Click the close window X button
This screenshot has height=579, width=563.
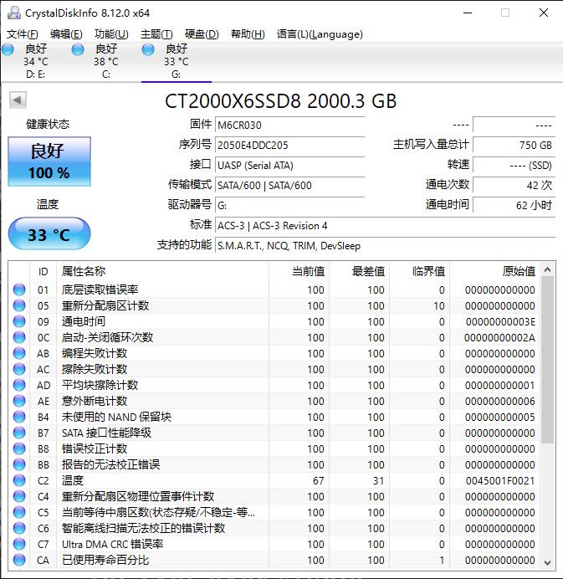(x=544, y=13)
